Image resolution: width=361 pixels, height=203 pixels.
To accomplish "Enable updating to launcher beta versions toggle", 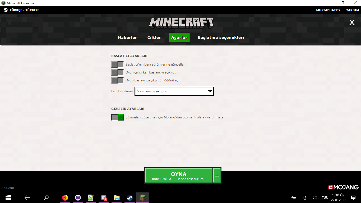I will pyautogui.click(x=118, y=64).
